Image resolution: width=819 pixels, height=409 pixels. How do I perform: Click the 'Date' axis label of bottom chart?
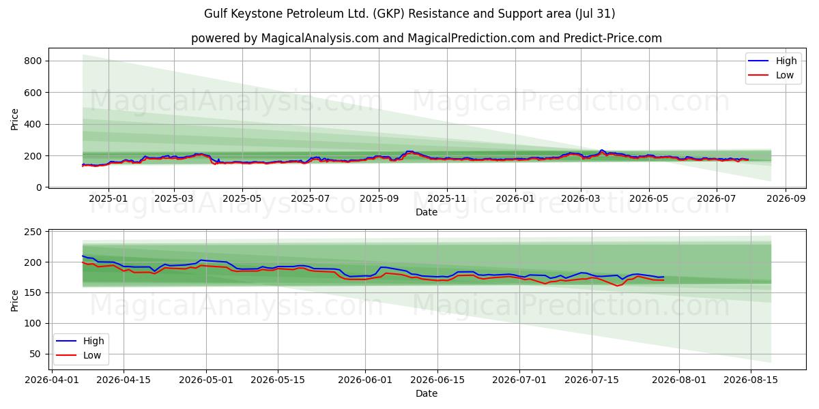(x=427, y=394)
